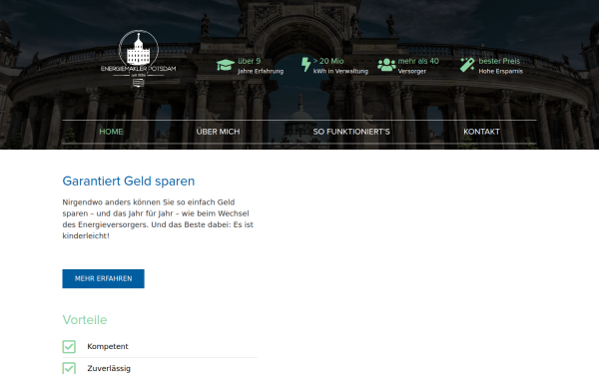This screenshot has width=599, height=374.
Task: Click the MEHR ERFAHREN button
Action: coord(104,278)
